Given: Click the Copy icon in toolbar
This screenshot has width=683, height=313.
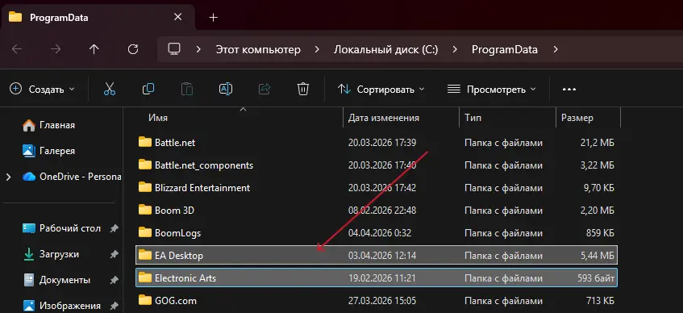Looking at the screenshot, I should pos(148,90).
